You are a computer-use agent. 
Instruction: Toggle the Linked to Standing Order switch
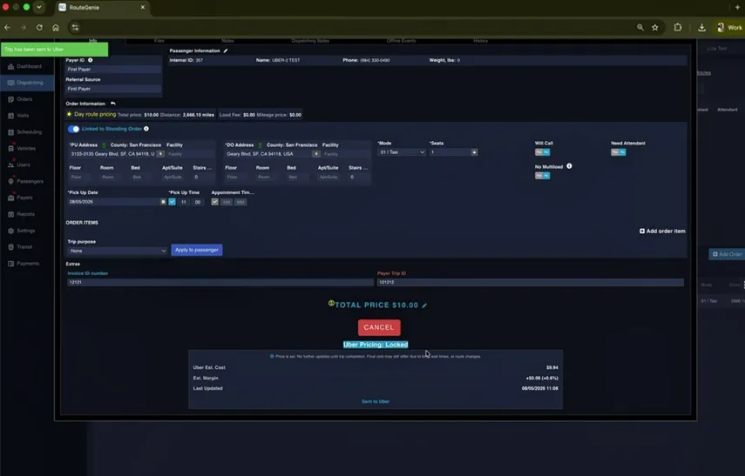click(74, 129)
